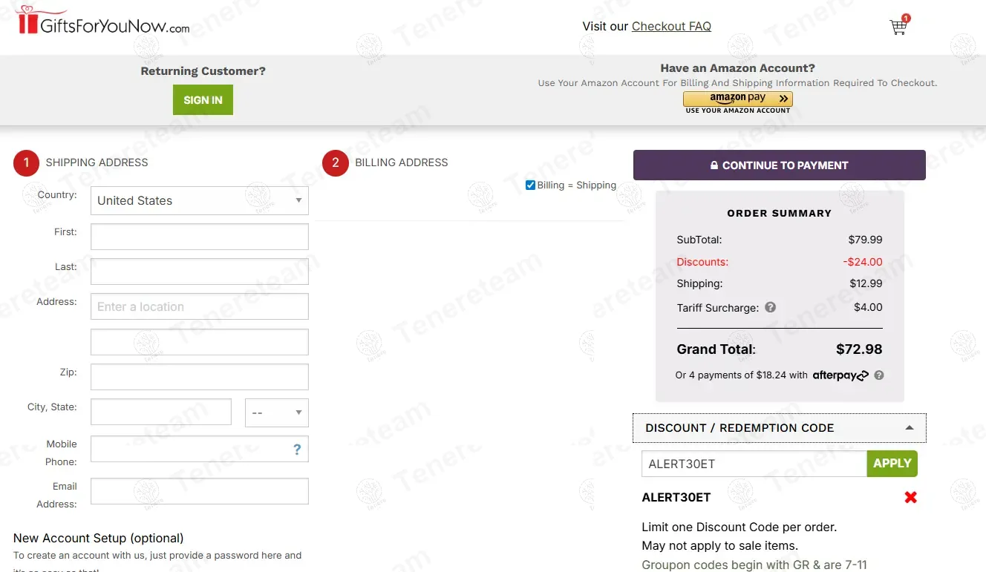Image resolution: width=986 pixels, height=572 pixels.
Task: Apply the discount code
Action: tap(892, 464)
